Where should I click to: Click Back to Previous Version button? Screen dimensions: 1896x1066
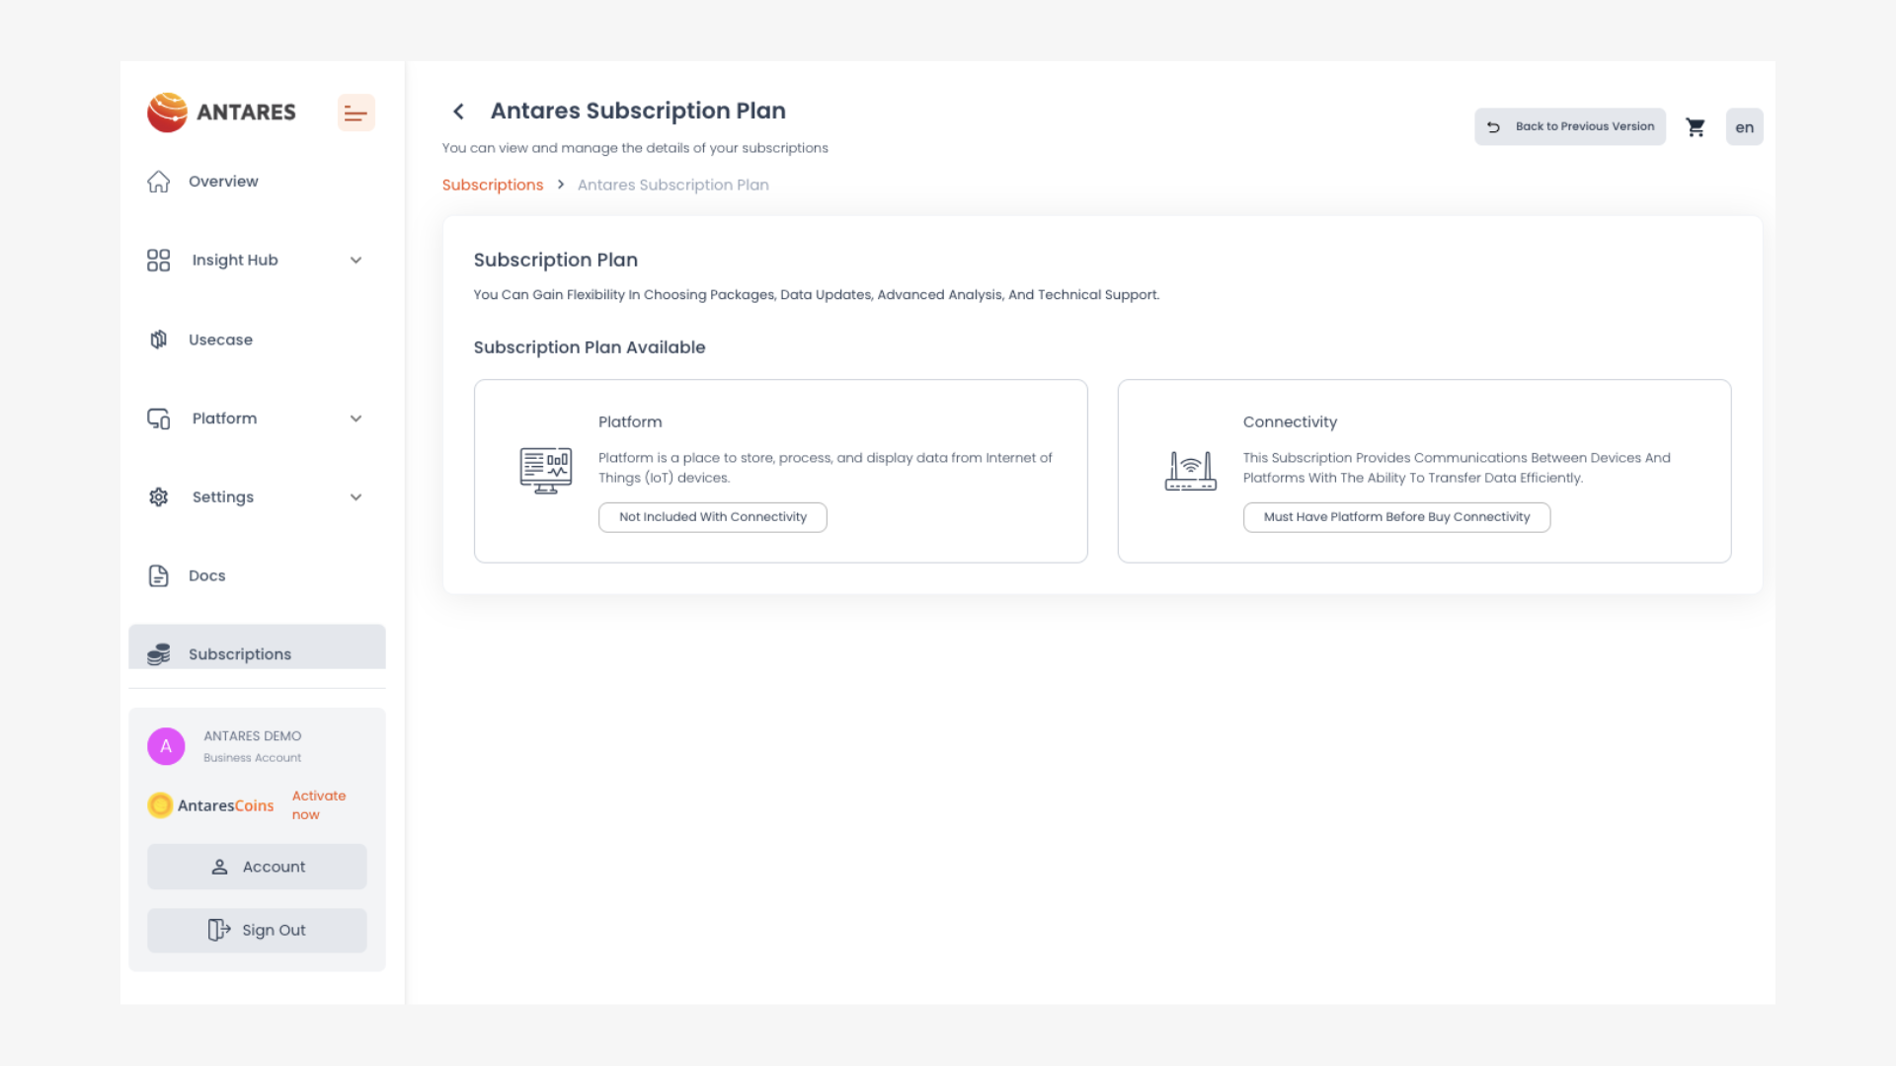click(x=1570, y=126)
